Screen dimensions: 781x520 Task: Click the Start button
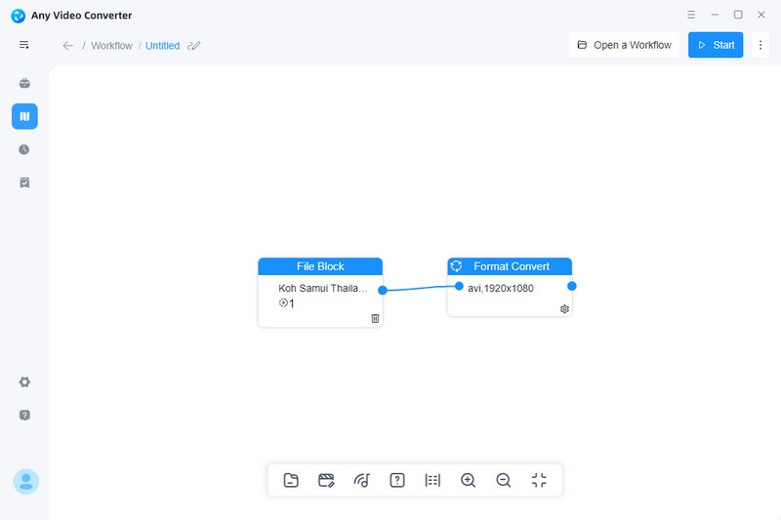click(x=716, y=45)
